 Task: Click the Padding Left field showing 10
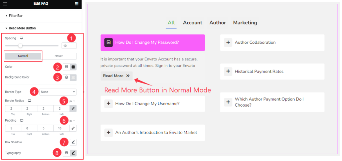pyautogui.click(x=61, y=128)
